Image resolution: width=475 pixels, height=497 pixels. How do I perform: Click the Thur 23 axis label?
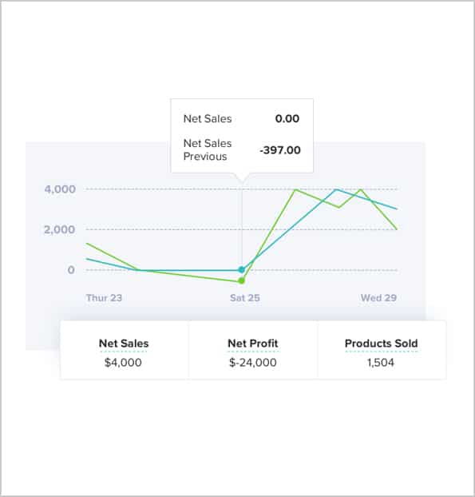pos(104,297)
